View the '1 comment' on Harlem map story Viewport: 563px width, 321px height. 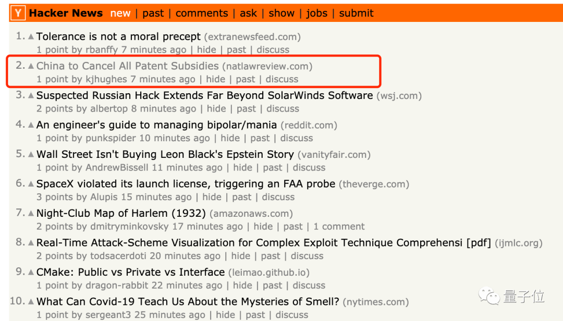[x=339, y=226]
